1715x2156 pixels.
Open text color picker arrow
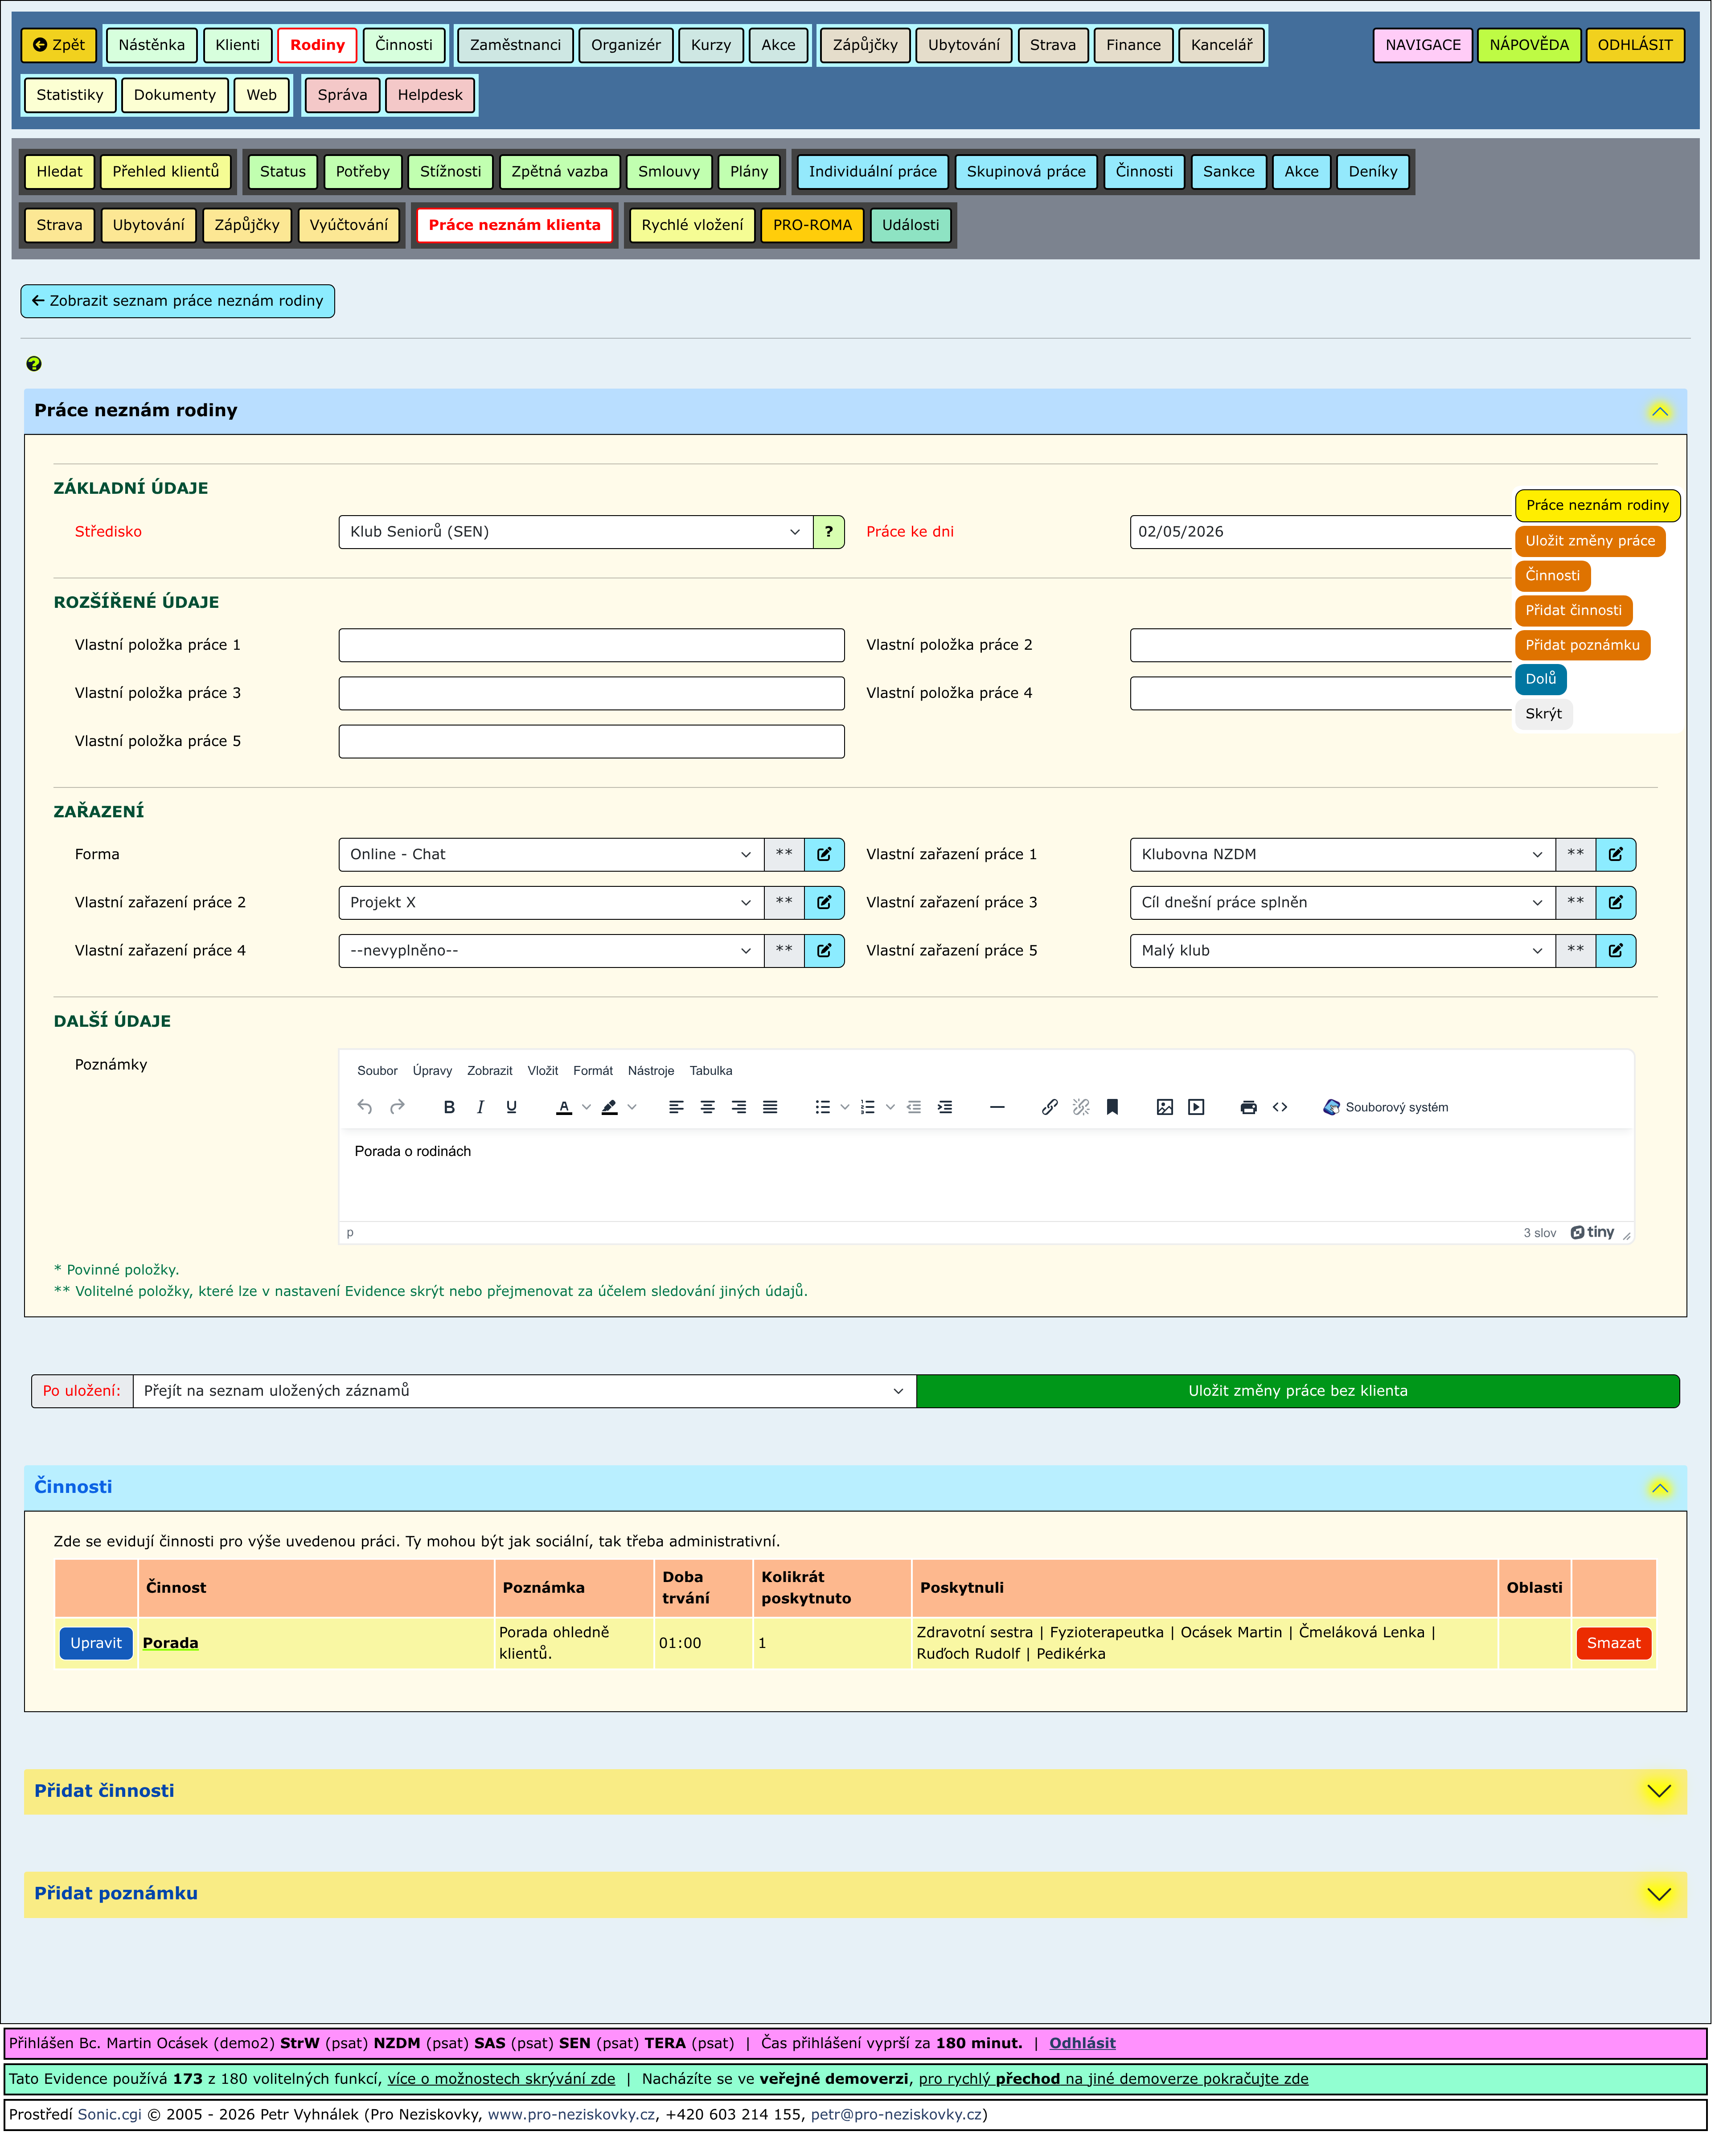(586, 1108)
